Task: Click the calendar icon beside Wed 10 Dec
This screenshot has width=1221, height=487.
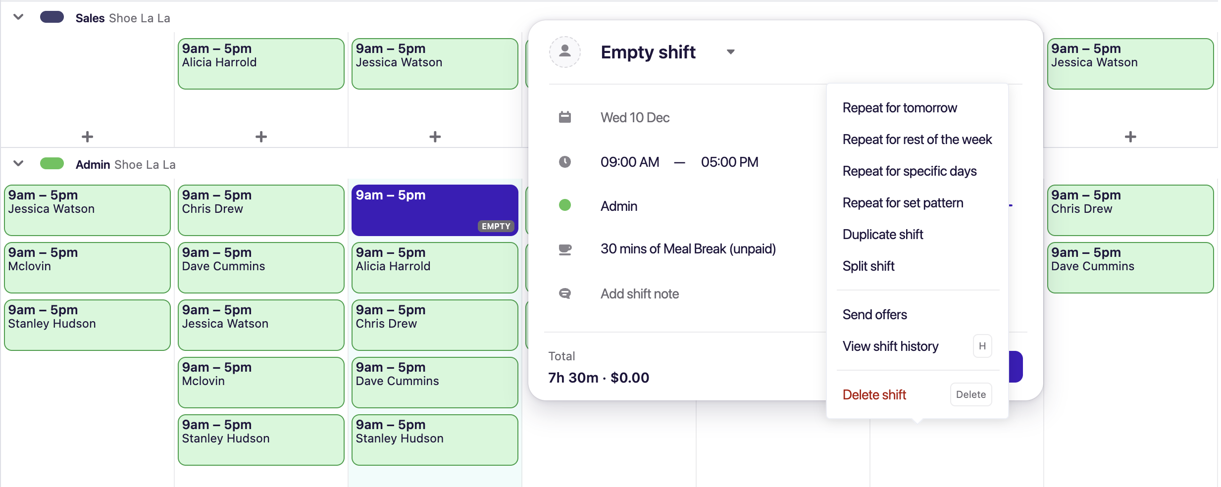Action: click(x=565, y=117)
